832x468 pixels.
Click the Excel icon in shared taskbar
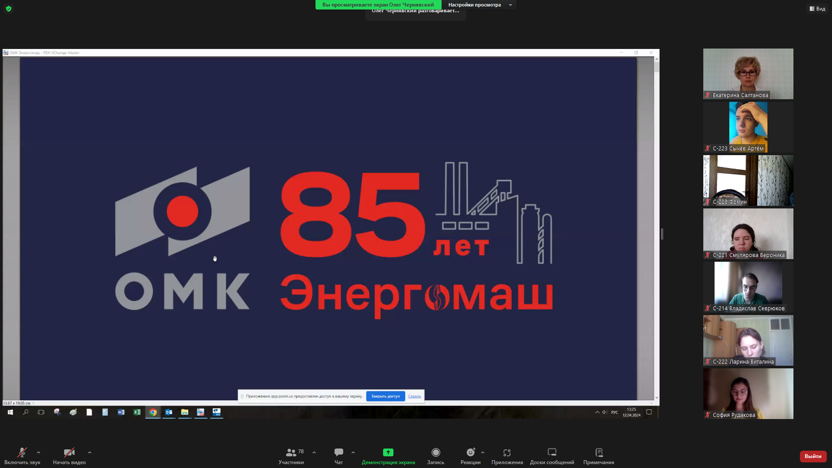(137, 412)
